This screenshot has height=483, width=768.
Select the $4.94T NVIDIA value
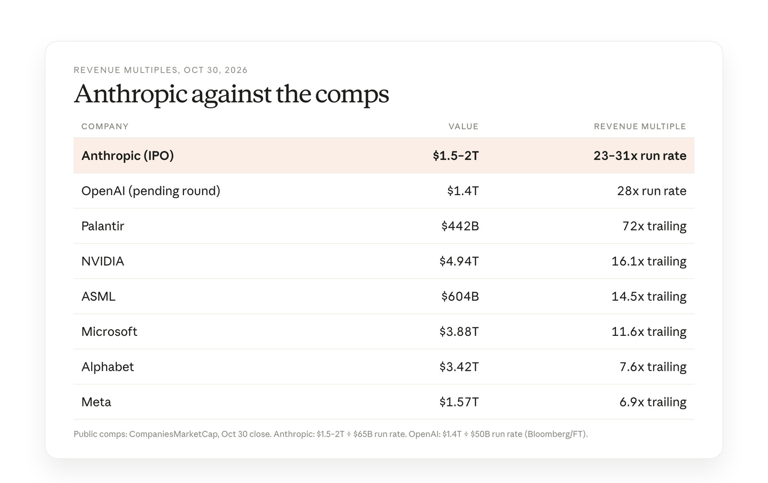pyautogui.click(x=459, y=262)
